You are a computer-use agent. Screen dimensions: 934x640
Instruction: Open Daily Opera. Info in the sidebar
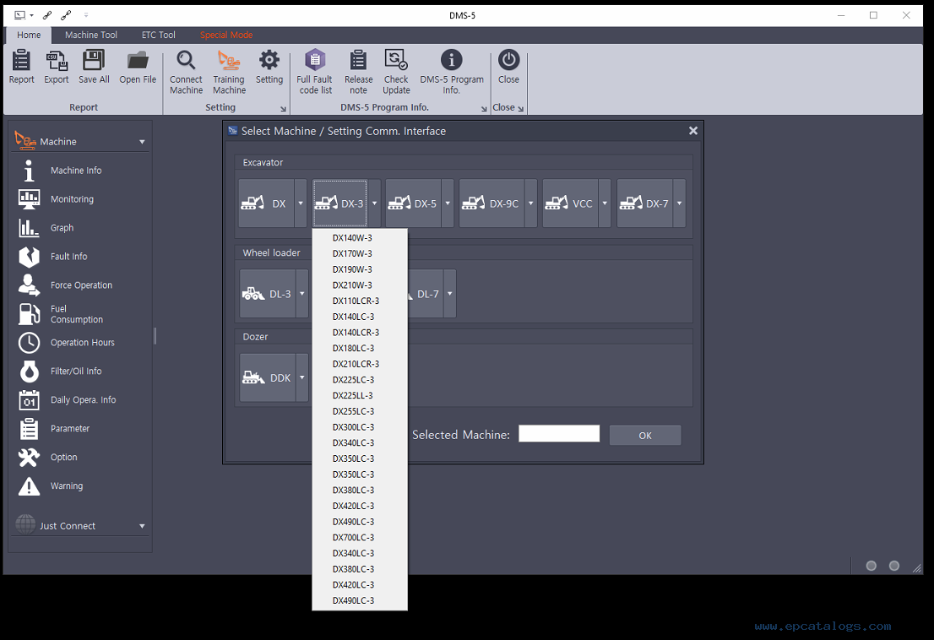point(83,399)
